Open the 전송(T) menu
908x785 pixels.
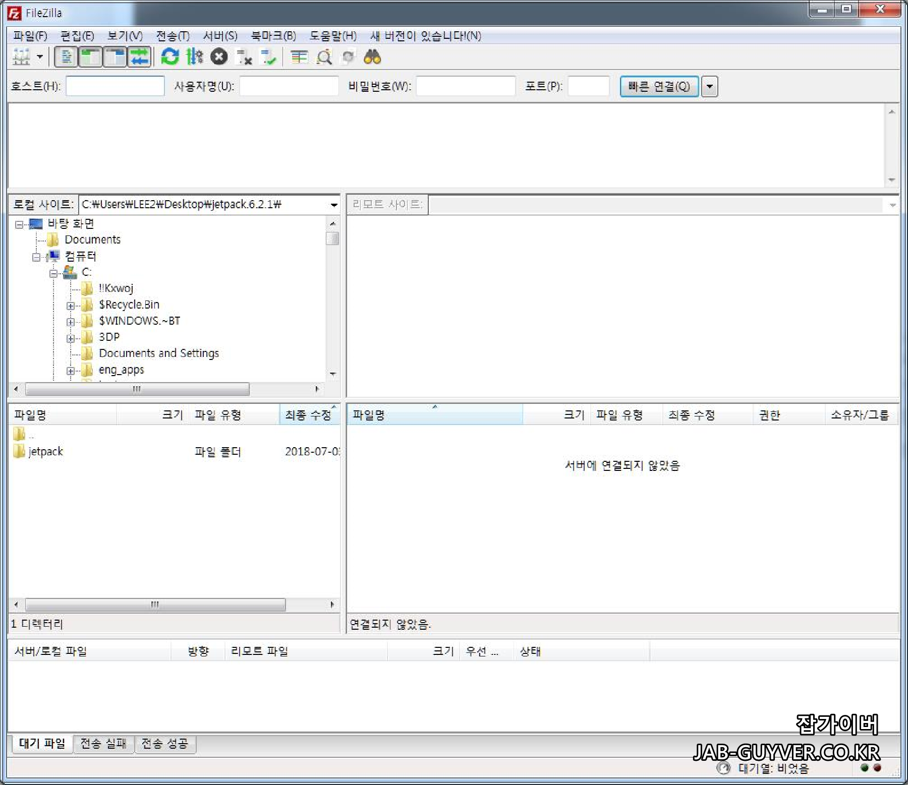click(x=173, y=36)
